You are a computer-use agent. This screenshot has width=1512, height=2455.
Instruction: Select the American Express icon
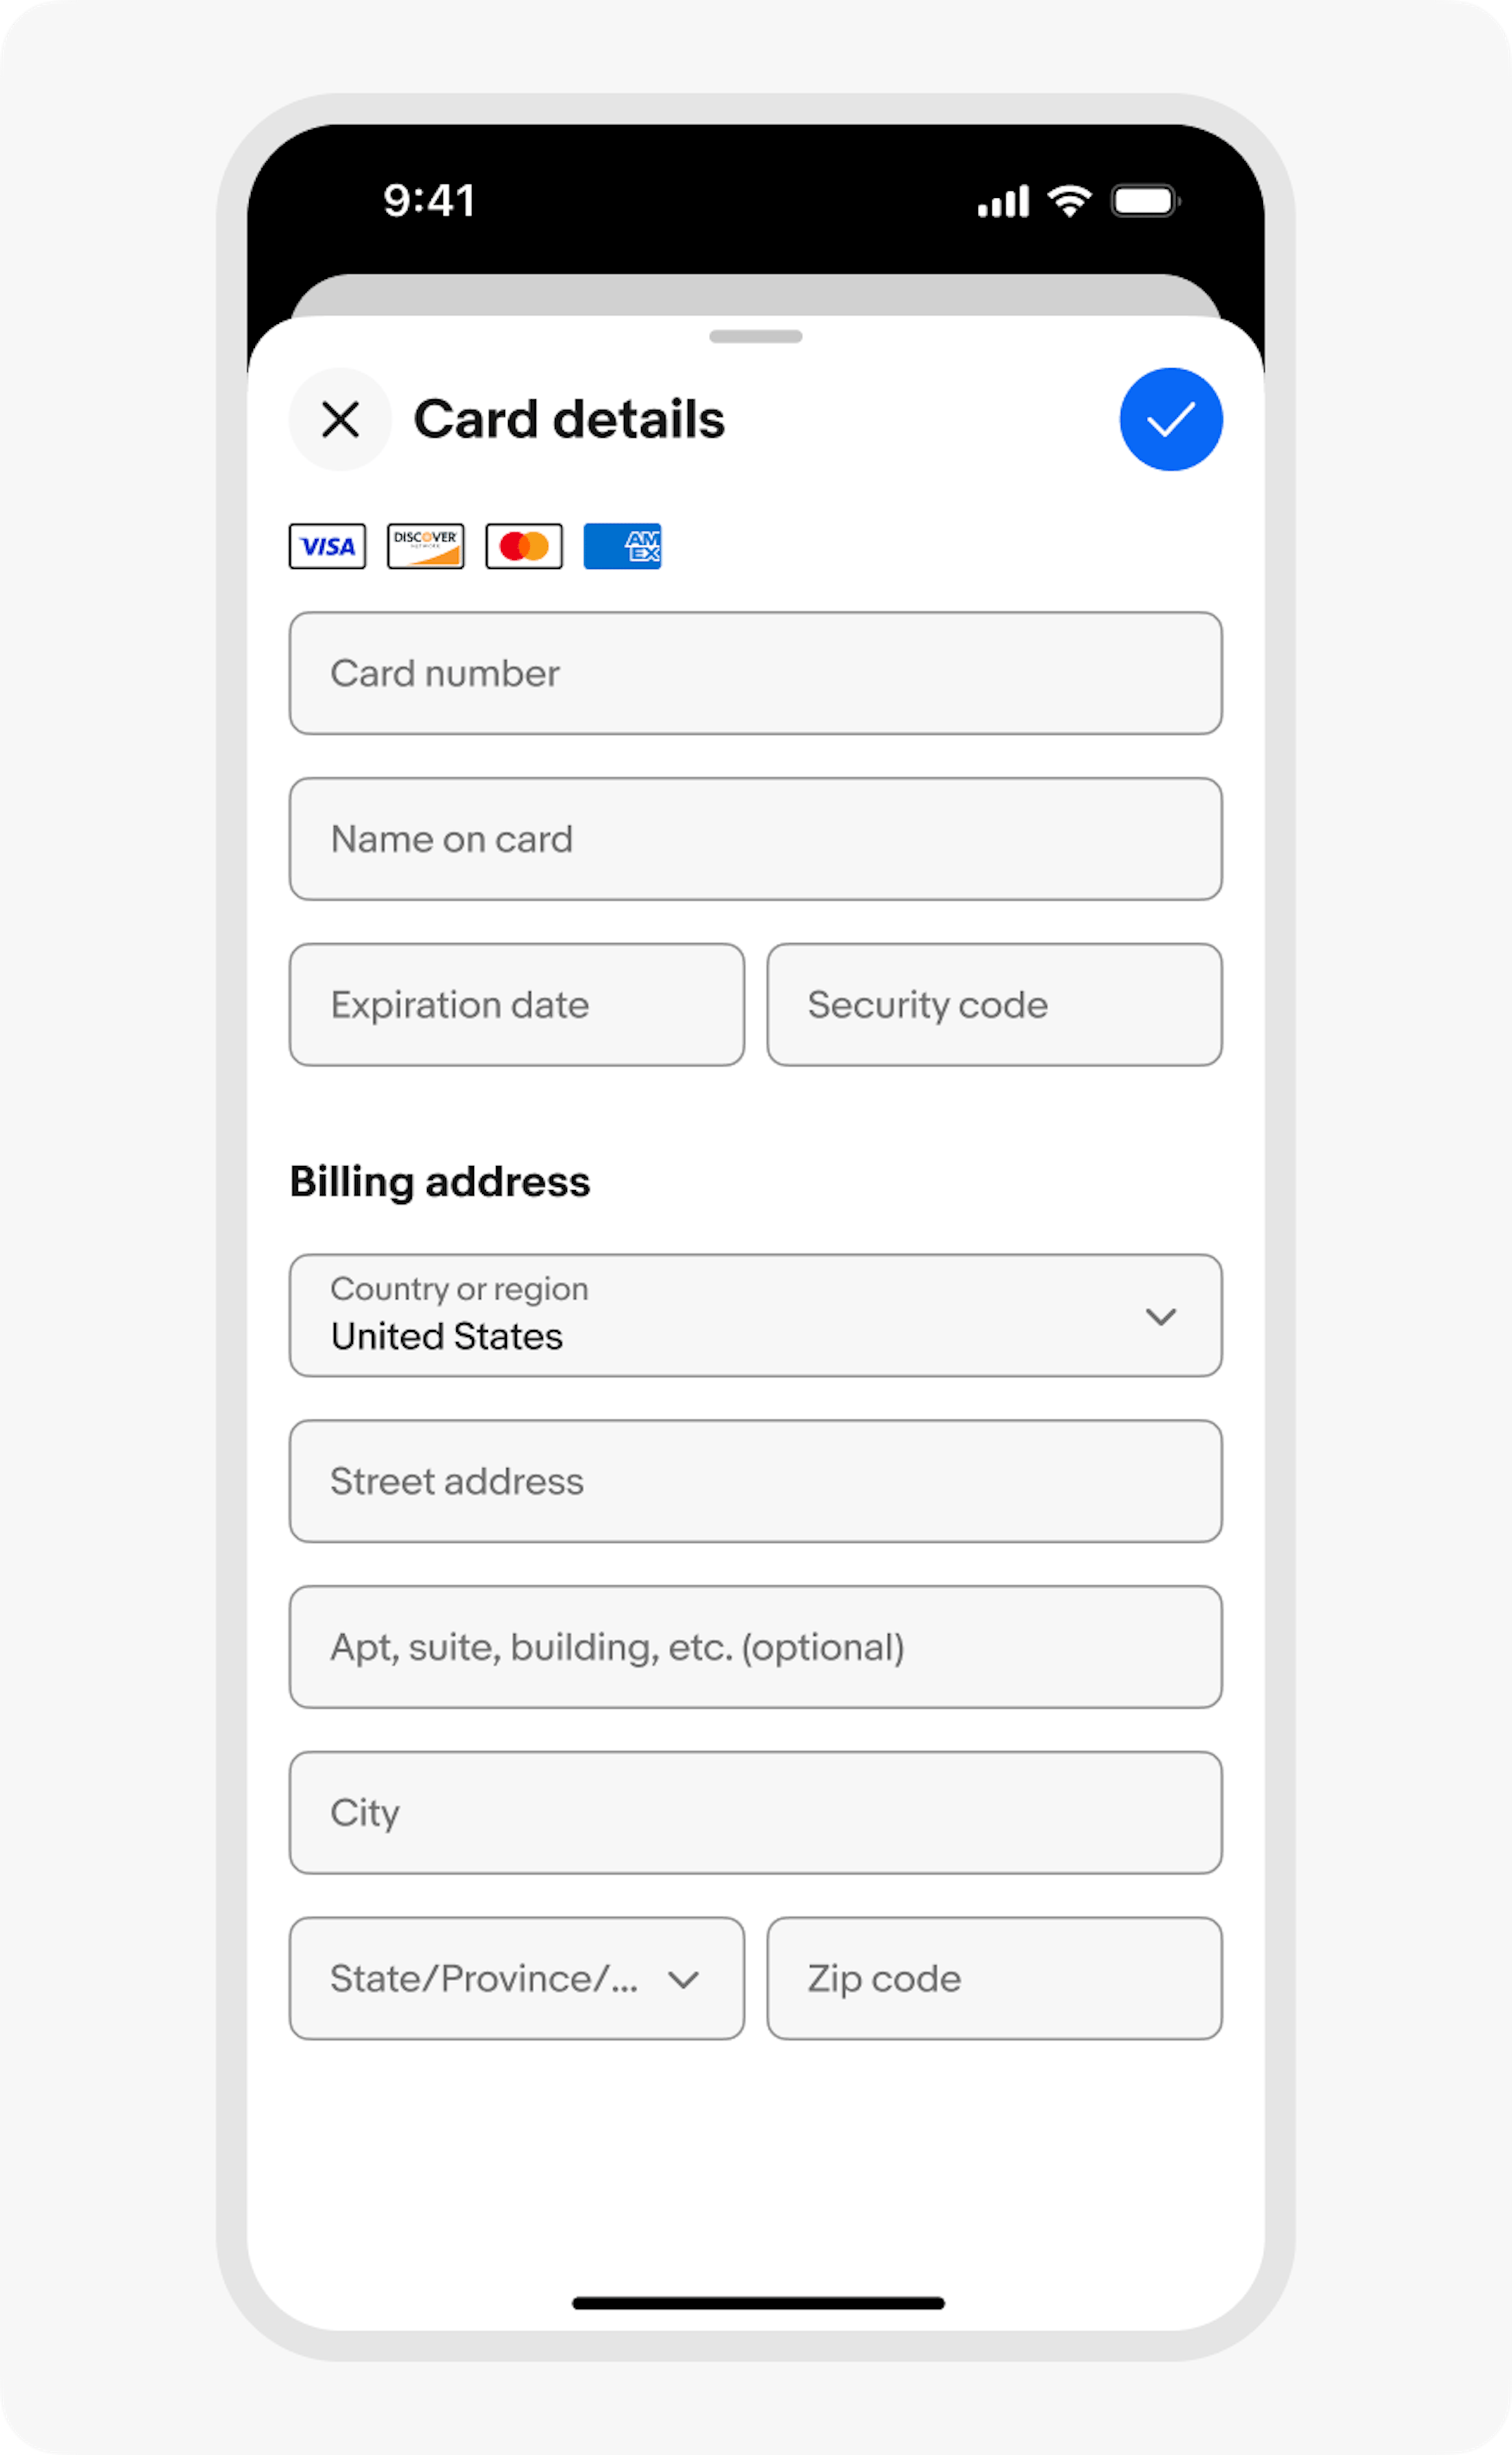[x=622, y=546]
